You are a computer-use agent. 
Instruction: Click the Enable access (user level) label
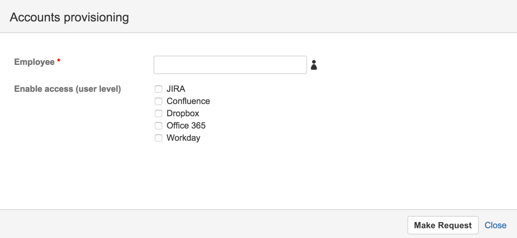click(67, 89)
